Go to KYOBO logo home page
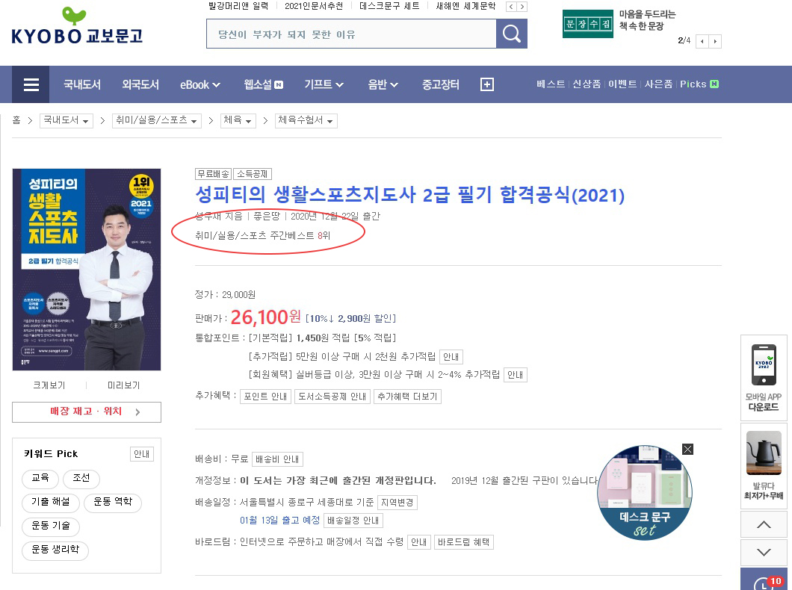Screen dimensions: 792x590 pos(77,25)
